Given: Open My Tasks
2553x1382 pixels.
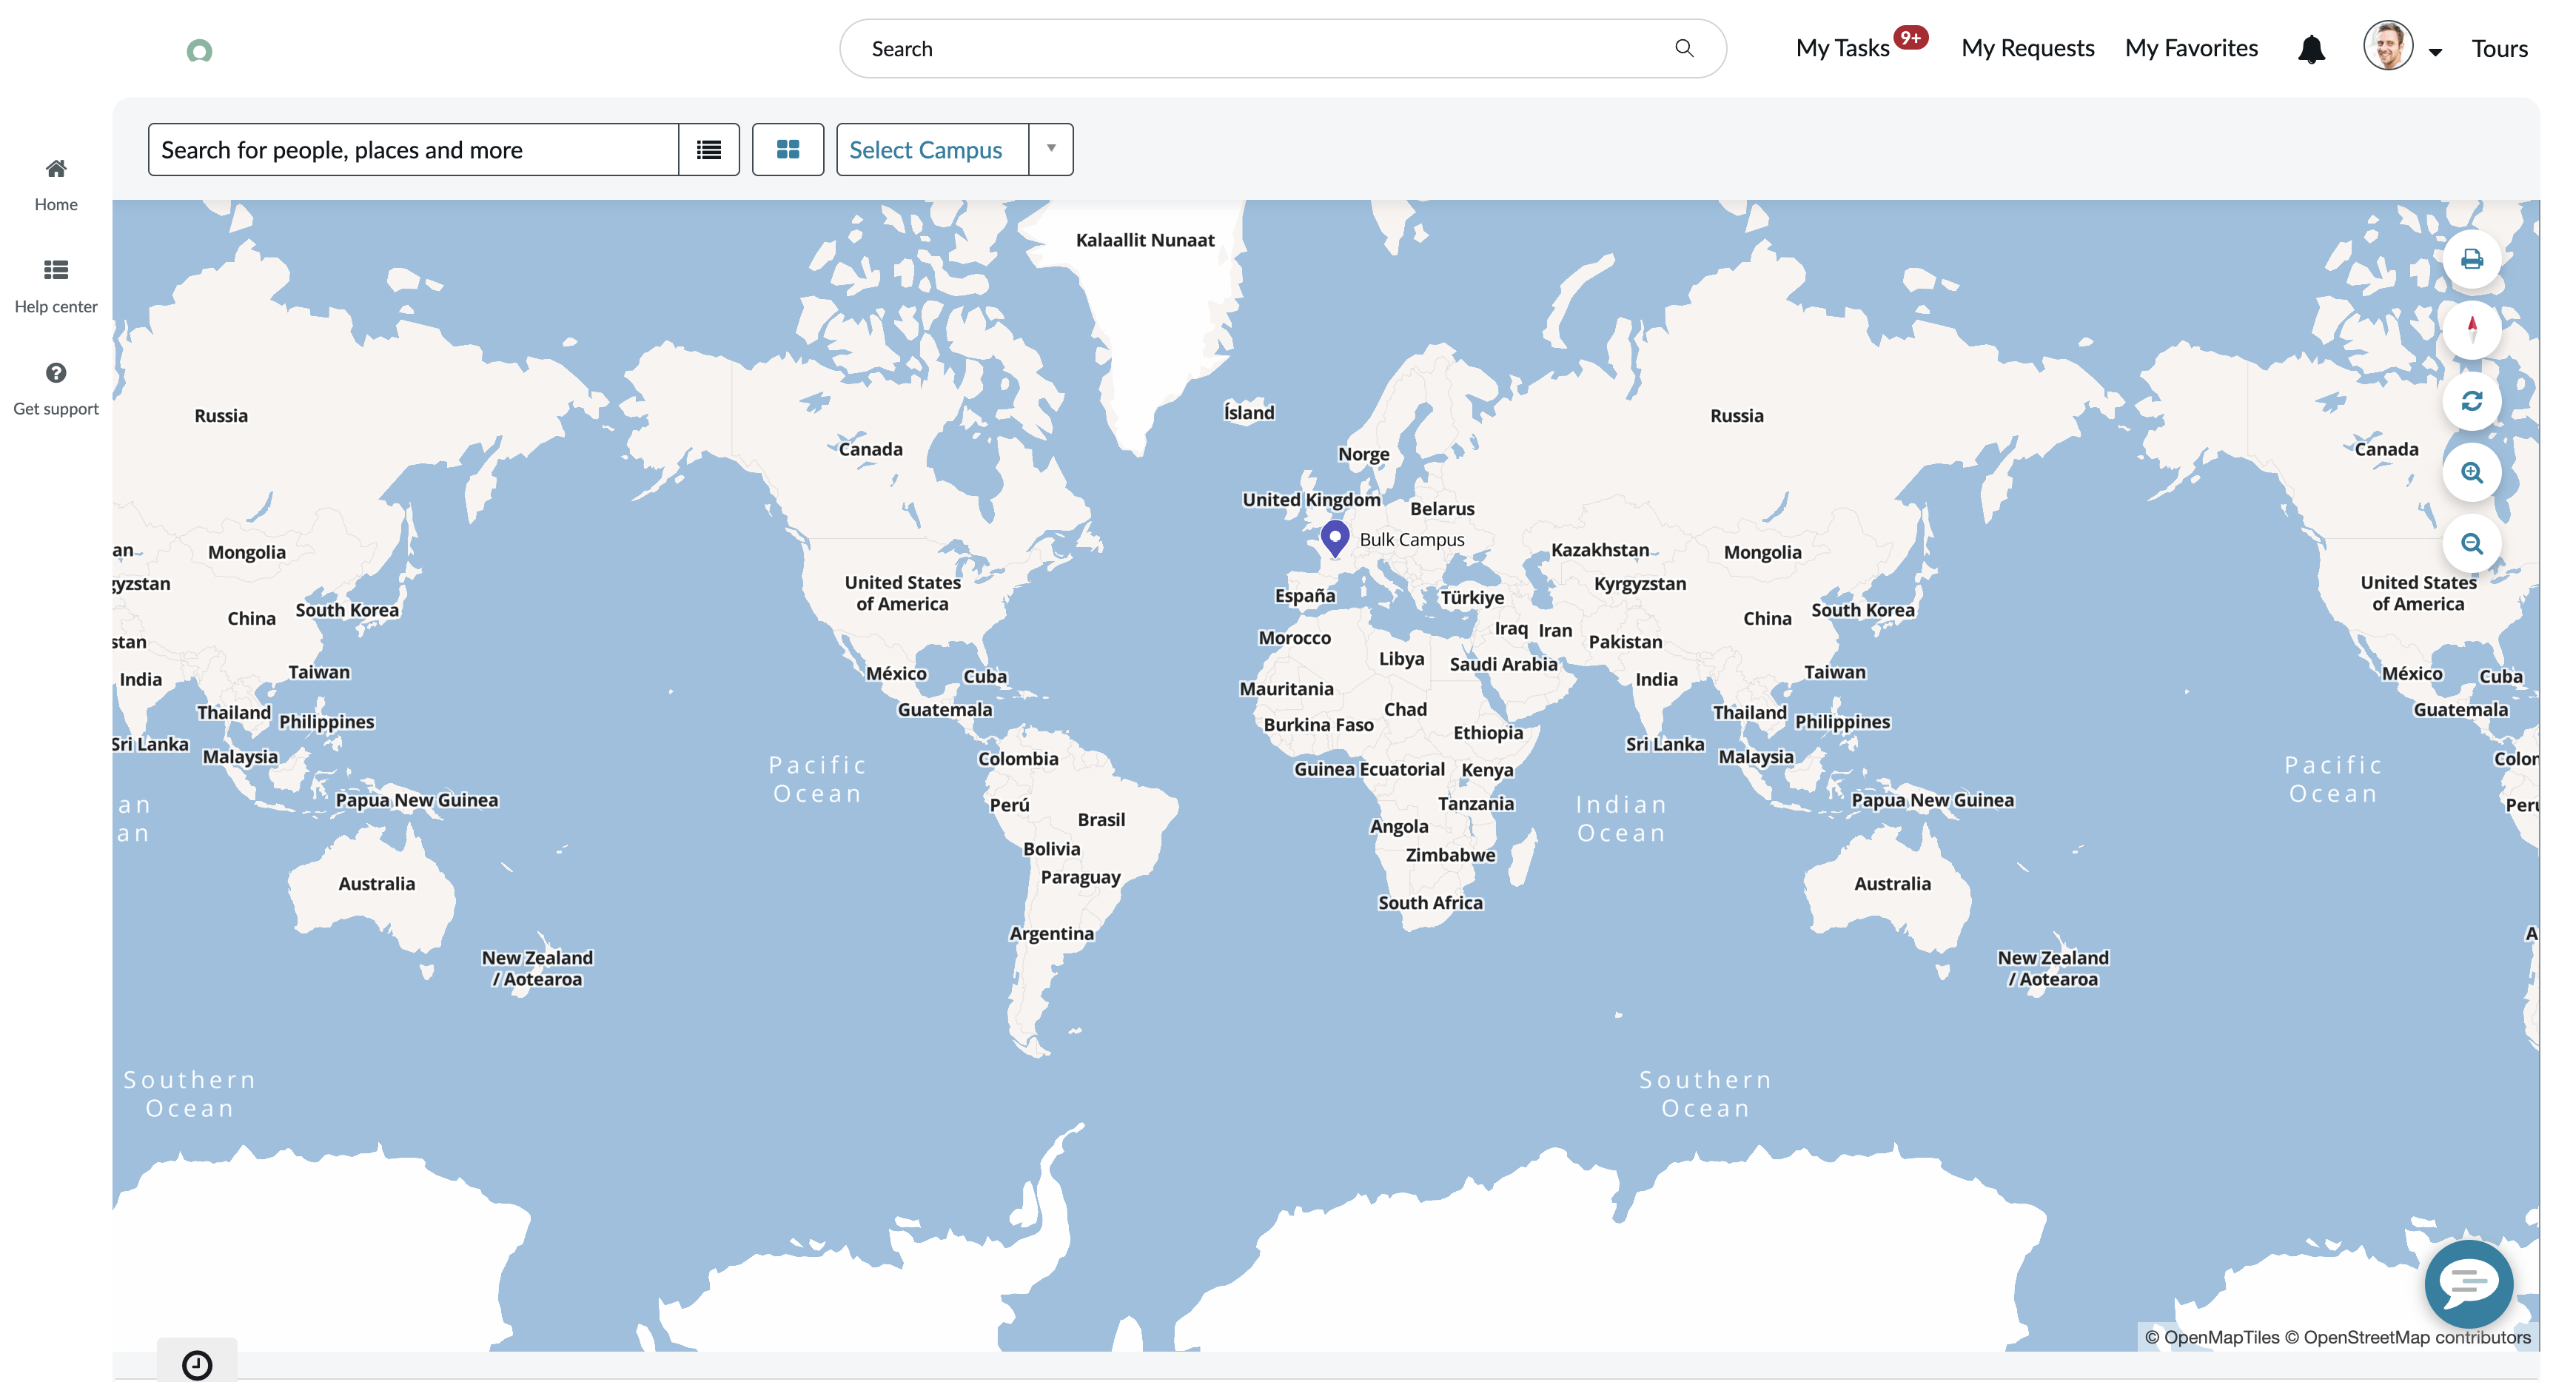Looking at the screenshot, I should click(1842, 47).
